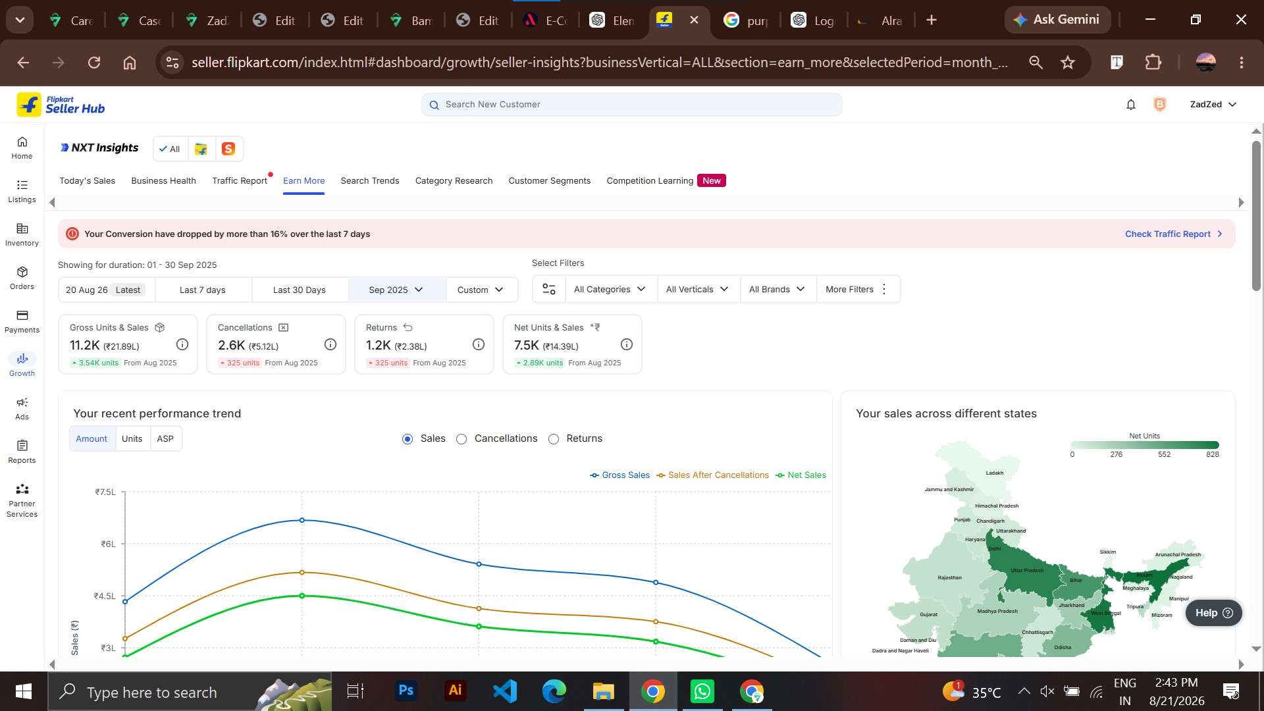Bookmark this page with the star icon
1264x711 pixels.
click(1068, 63)
